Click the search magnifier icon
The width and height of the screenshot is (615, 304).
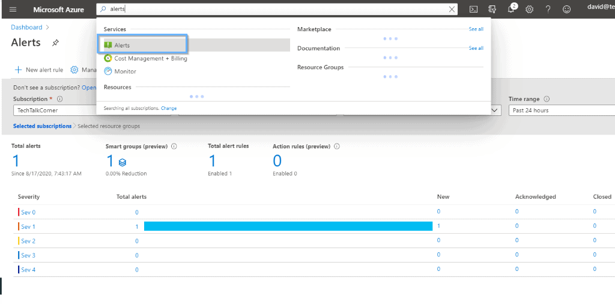coord(103,10)
